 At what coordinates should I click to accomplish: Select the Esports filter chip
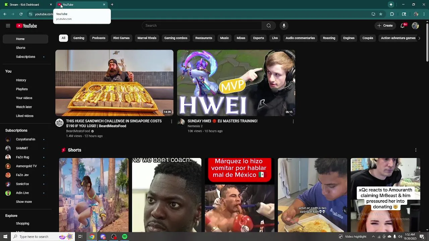click(x=258, y=38)
